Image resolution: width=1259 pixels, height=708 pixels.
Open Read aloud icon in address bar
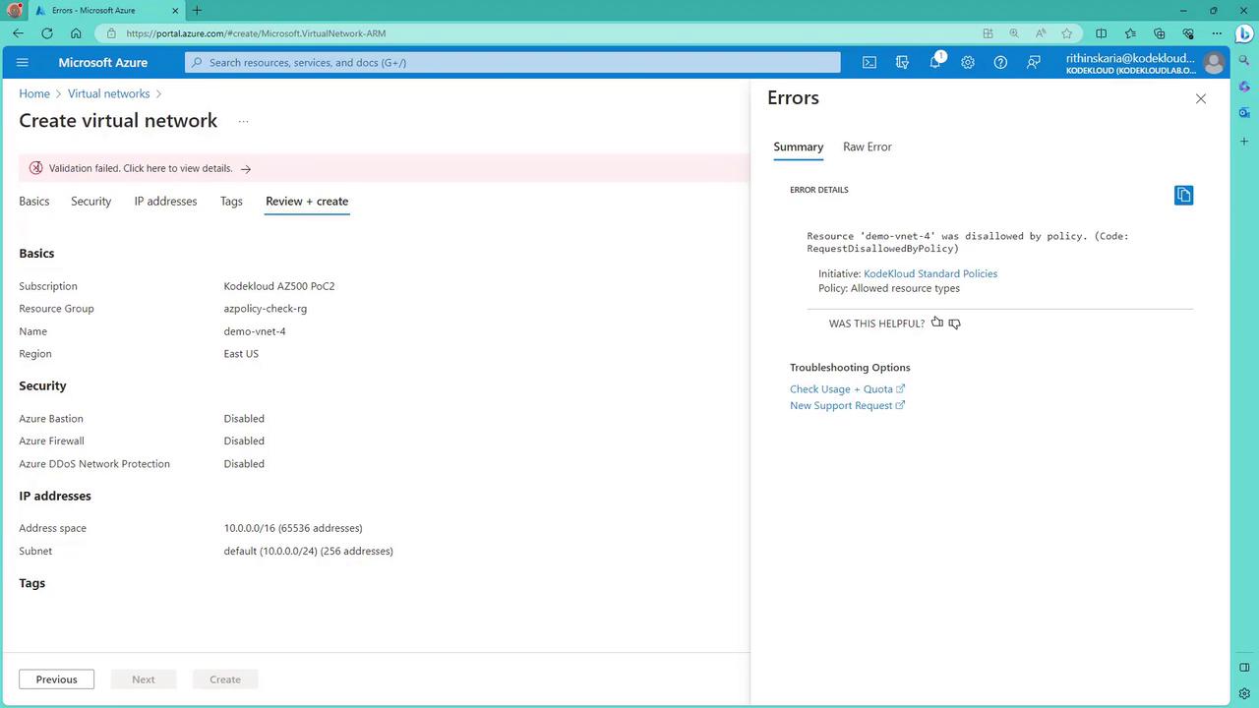(x=1040, y=33)
